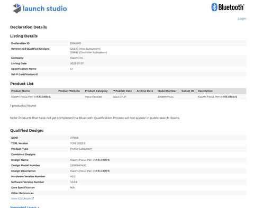The image size is (254, 208).
Task: Click the Bluetooth logo
Action: pyautogui.click(x=228, y=7)
